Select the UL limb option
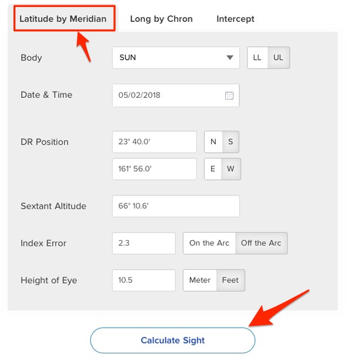Screen dimensions: 352x361 coord(279,58)
